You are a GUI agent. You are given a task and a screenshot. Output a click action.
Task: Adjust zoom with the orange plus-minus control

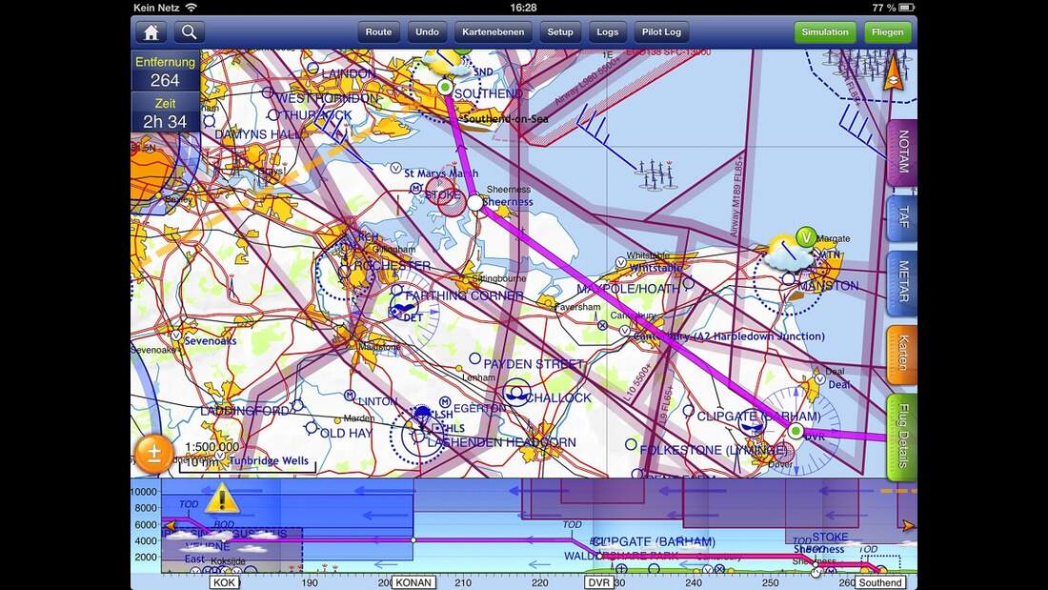(153, 455)
